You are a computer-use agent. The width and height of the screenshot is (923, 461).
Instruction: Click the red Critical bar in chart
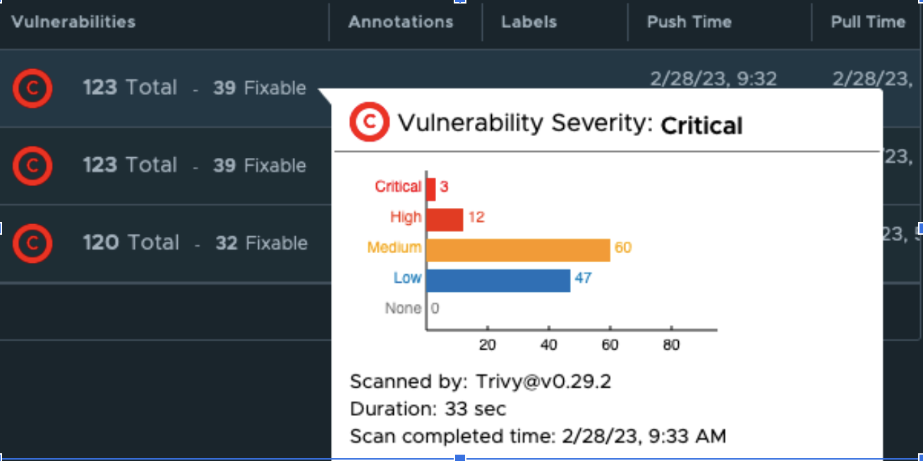point(431,188)
